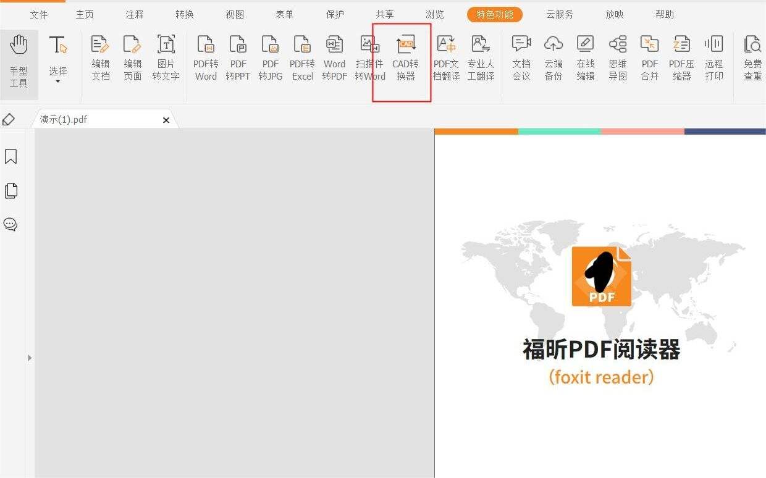This screenshot has width=766, height=478.
Task: Open the page thumbnails sidebar panel
Action: (x=11, y=190)
